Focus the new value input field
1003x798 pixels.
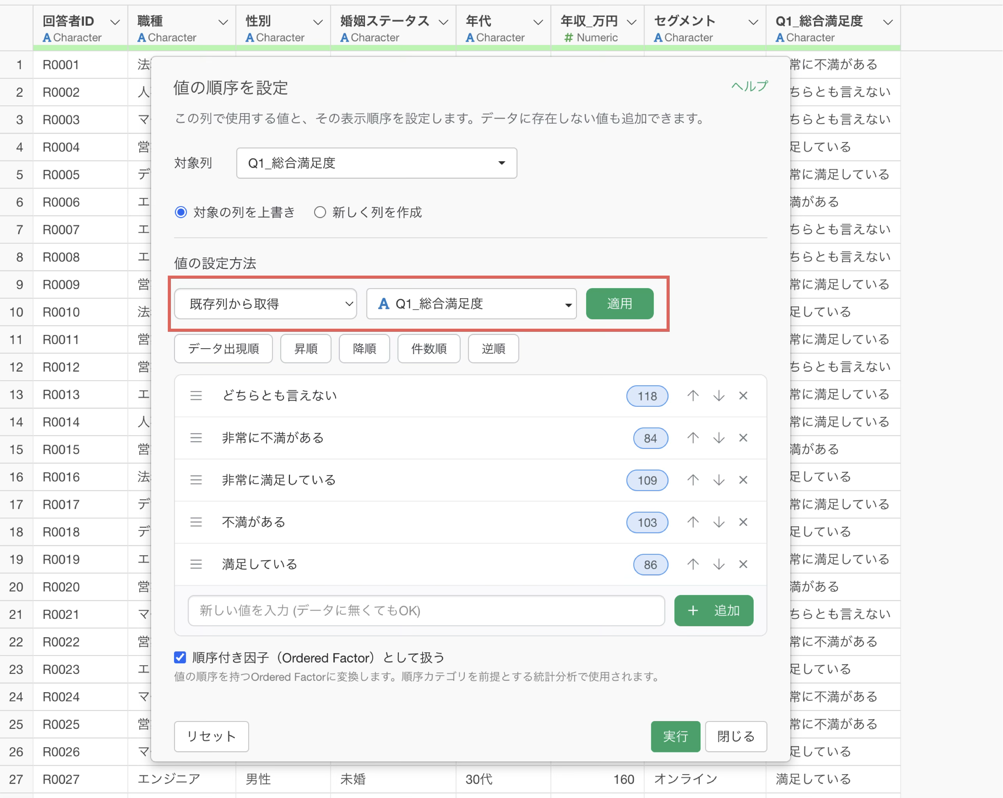click(x=426, y=611)
